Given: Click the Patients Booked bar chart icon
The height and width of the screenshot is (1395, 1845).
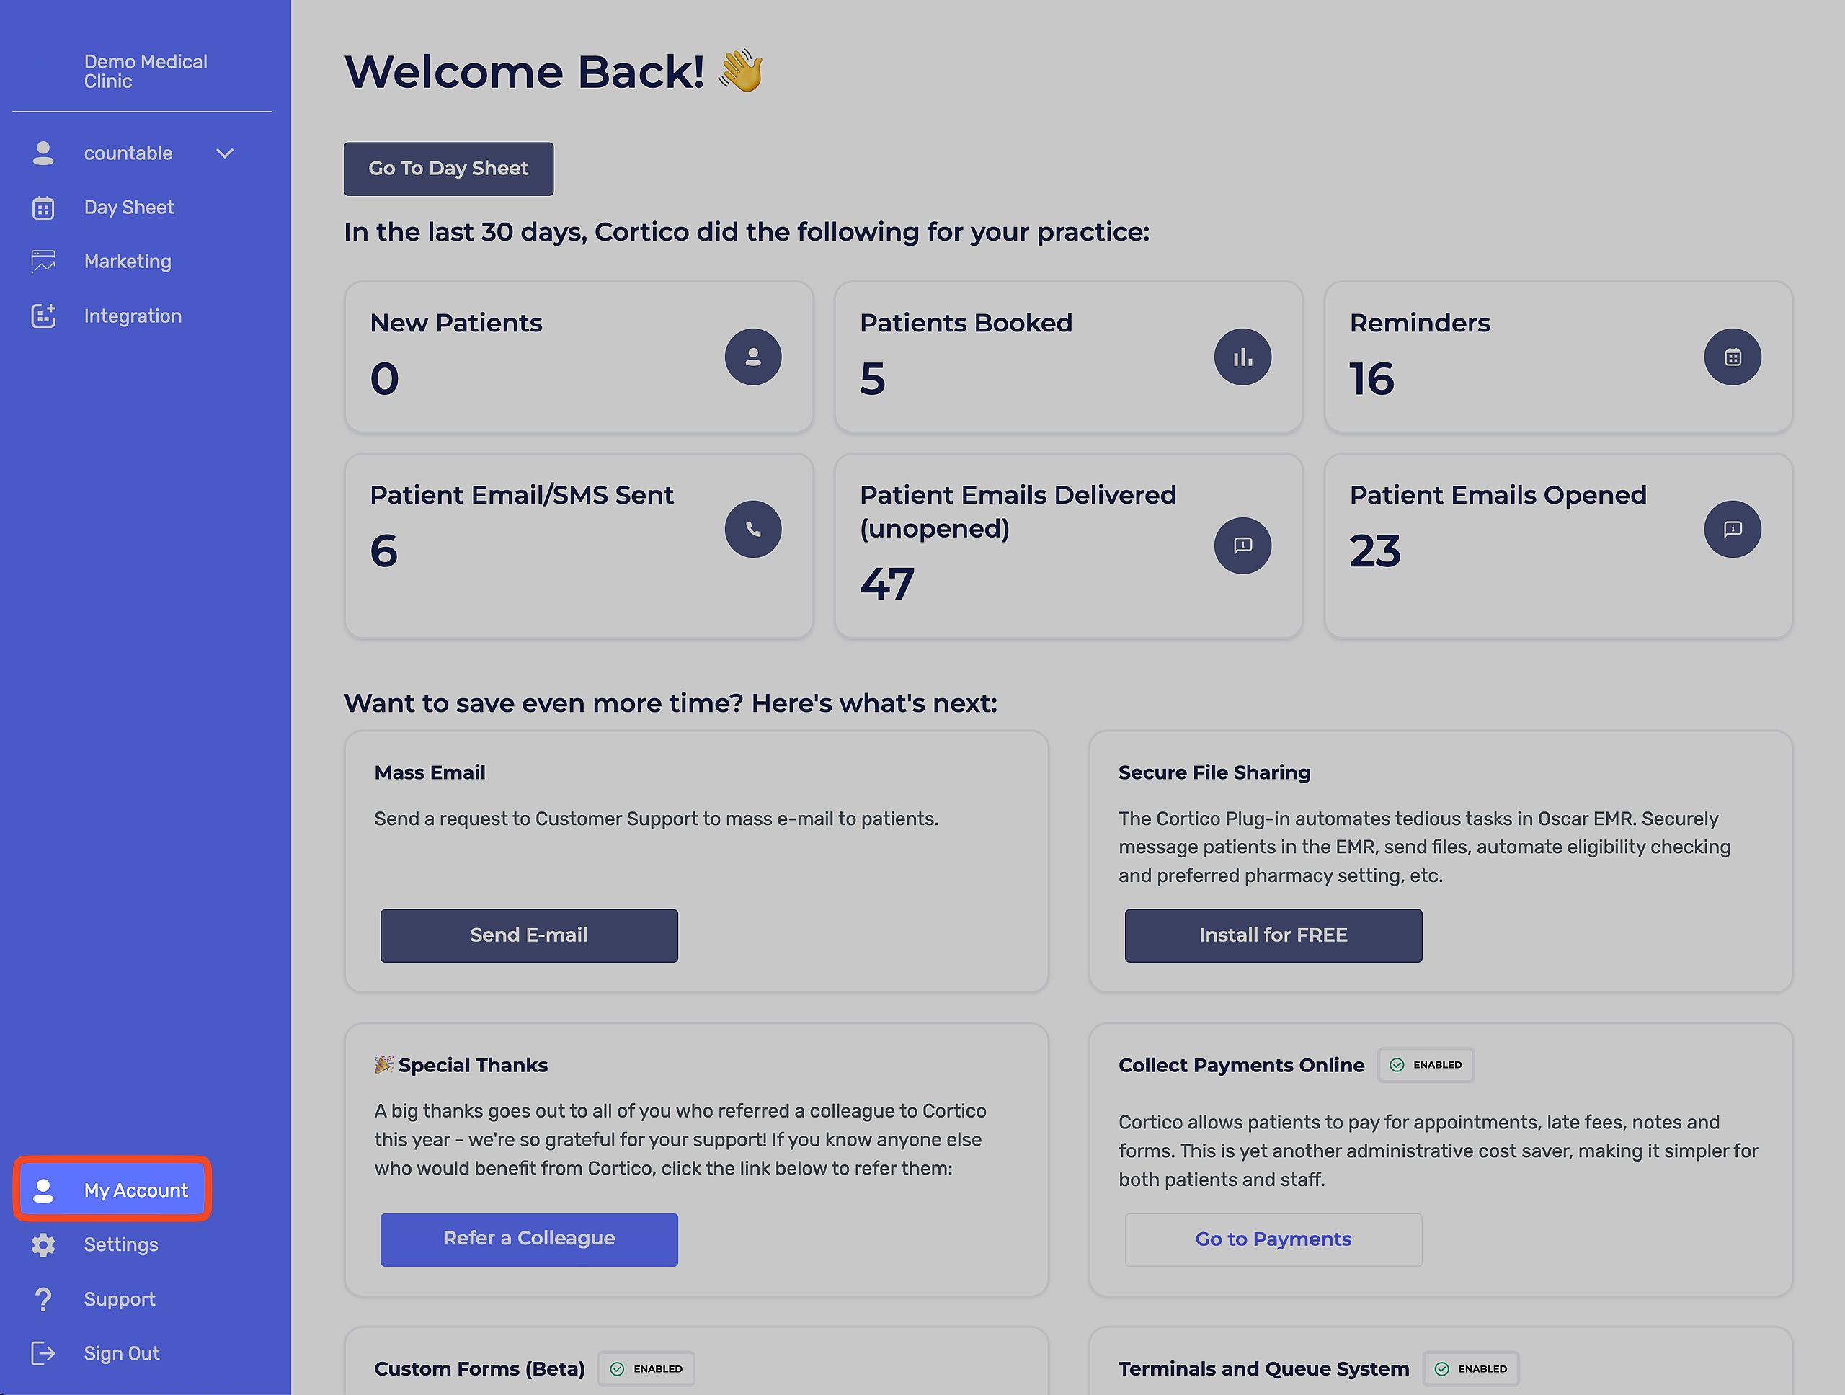Looking at the screenshot, I should pyautogui.click(x=1242, y=357).
